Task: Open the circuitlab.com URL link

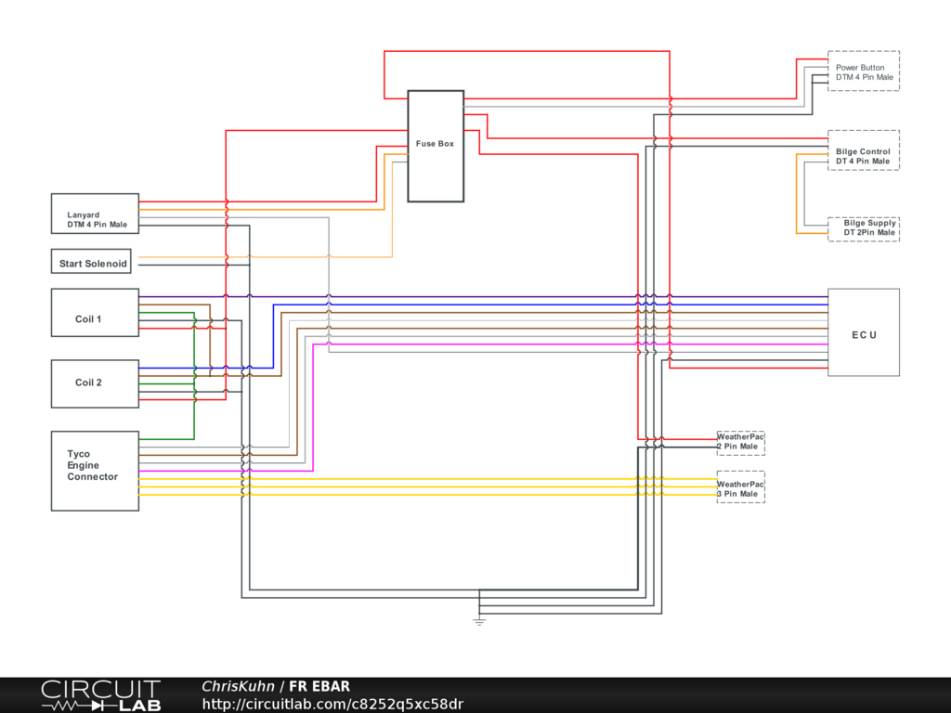Action: pyautogui.click(x=332, y=704)
